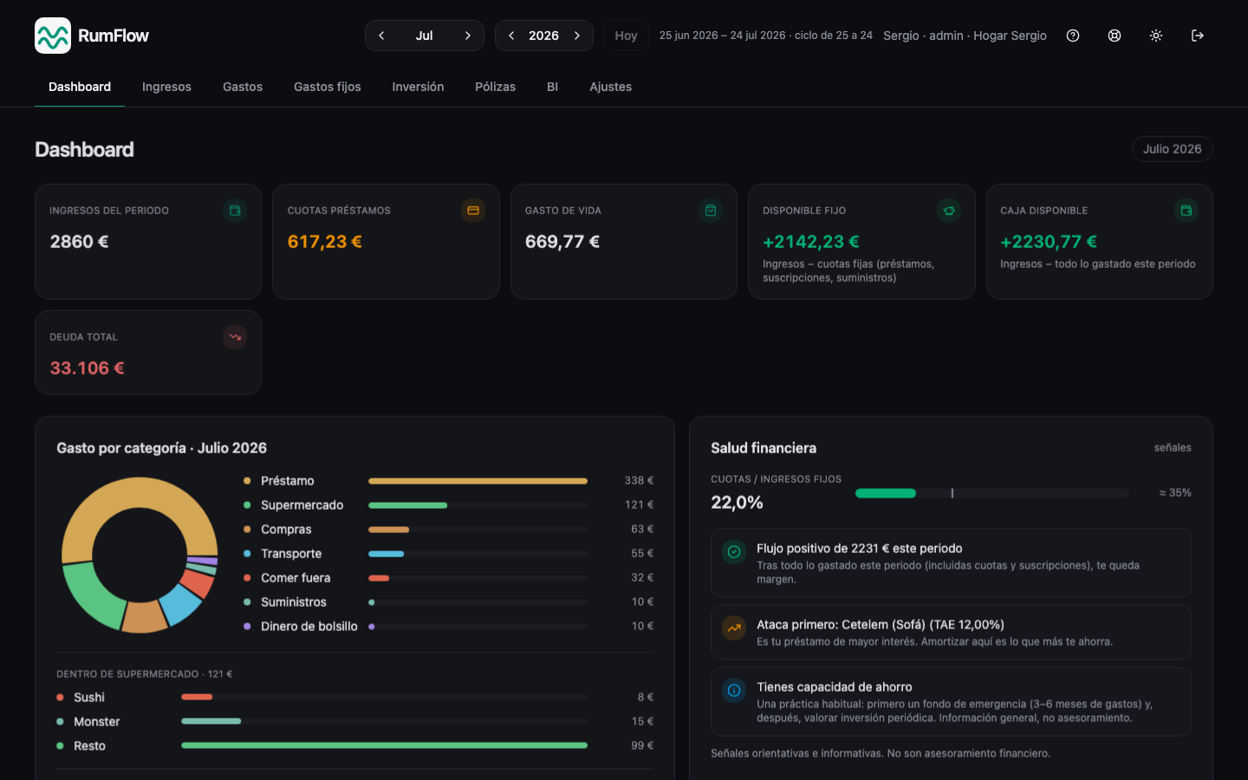Click the Cuotas / Ingresos fijos progress bar
Screen dimensions: 1248x780
[x=991, y=493]
